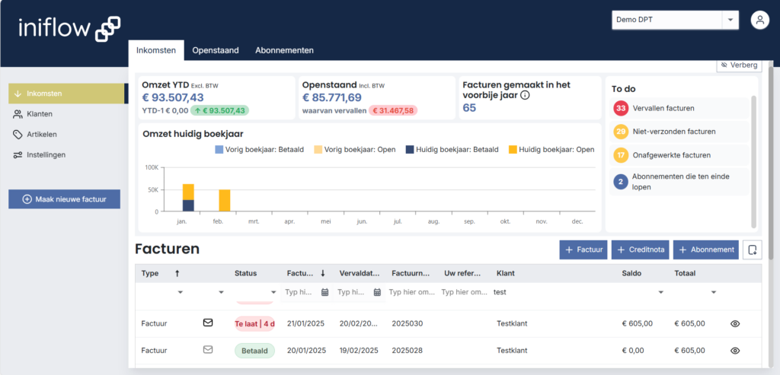Click ascending sort arrow in Type column

[177, 273]
